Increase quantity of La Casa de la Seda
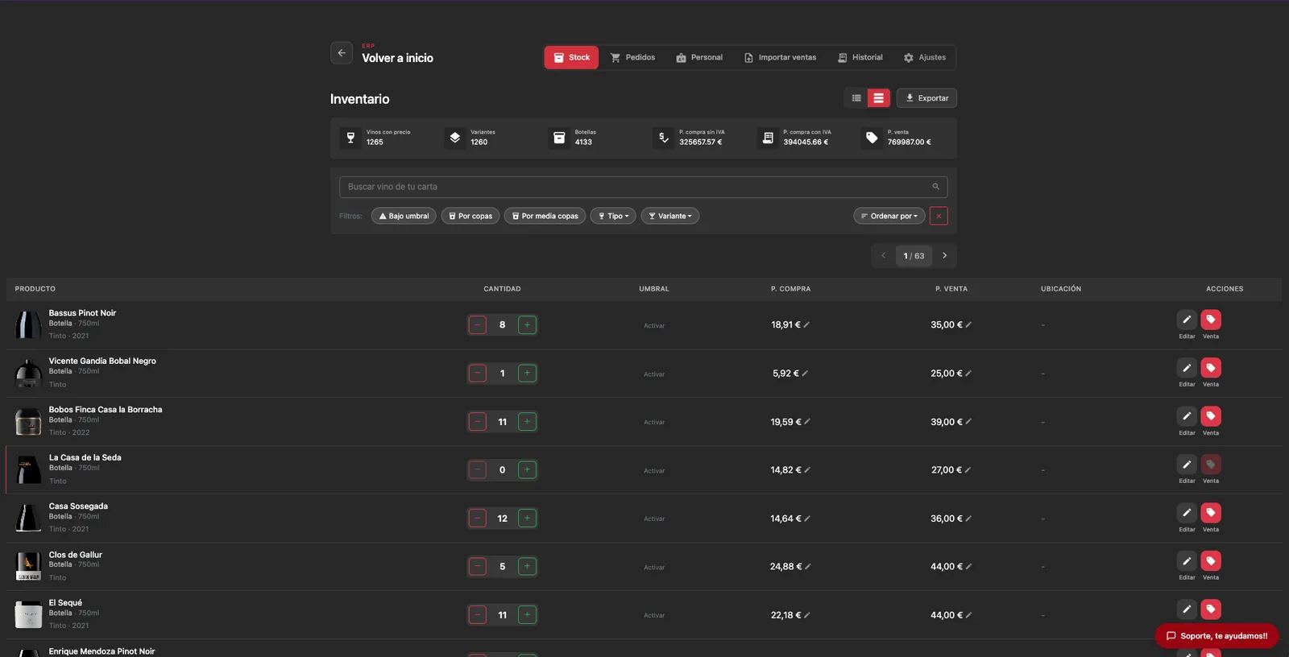Image resolution: width=1289 pixels, height=657 pixels. (527, 470)
